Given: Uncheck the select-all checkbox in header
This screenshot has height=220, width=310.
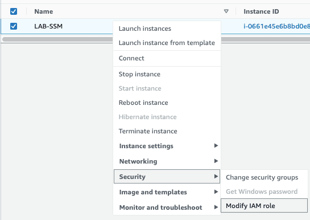Looking at the screenshot, I should pyautogui.click(x=14, y=11).
